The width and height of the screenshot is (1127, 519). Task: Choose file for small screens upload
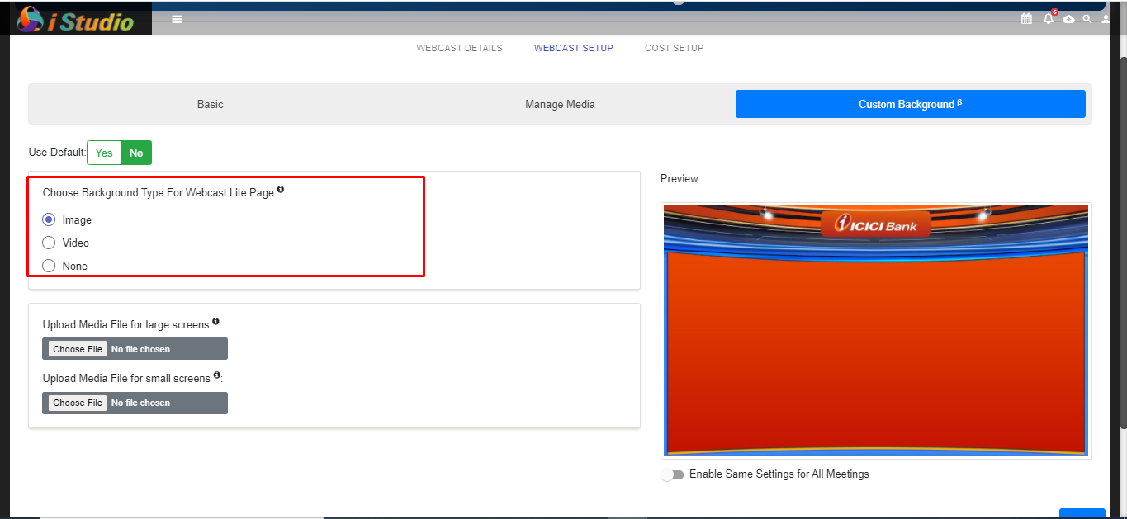point(78,403)
